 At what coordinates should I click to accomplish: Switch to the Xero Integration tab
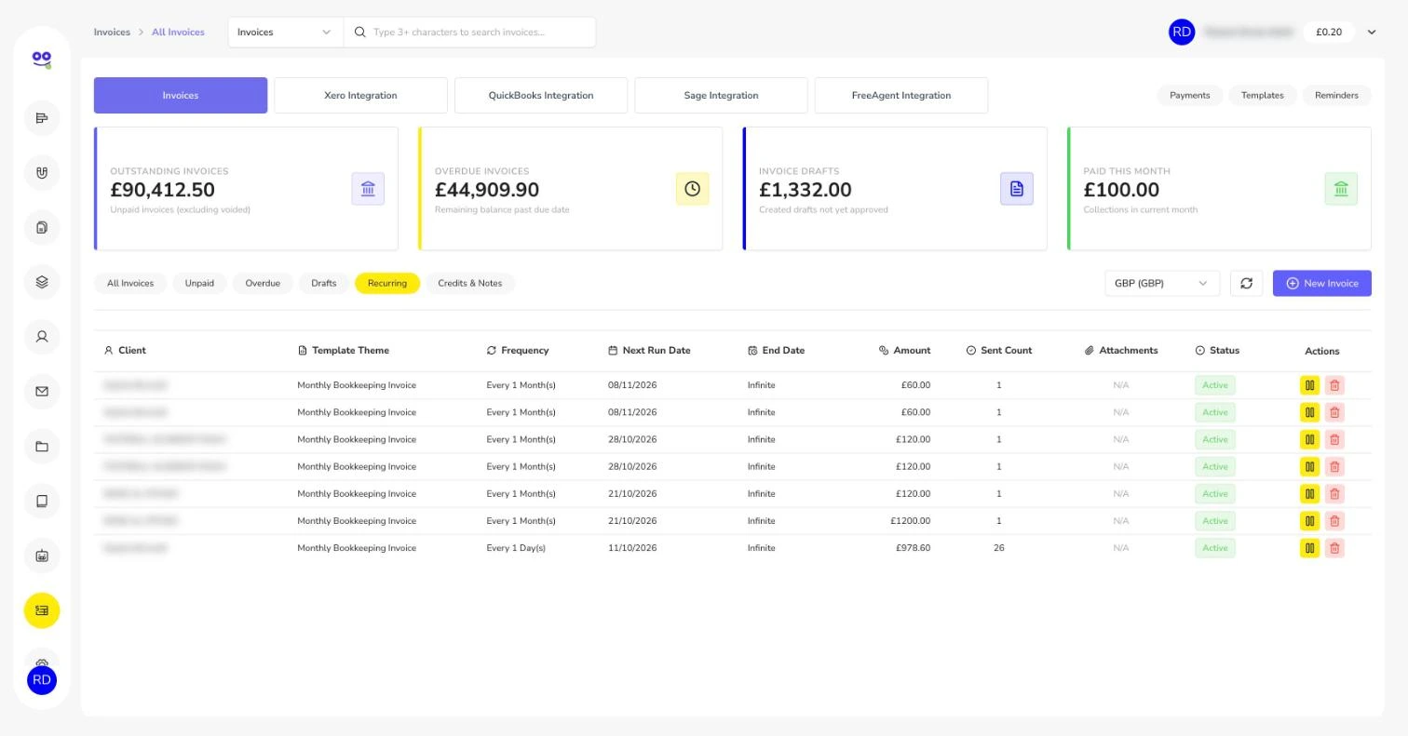pos(360,96)
